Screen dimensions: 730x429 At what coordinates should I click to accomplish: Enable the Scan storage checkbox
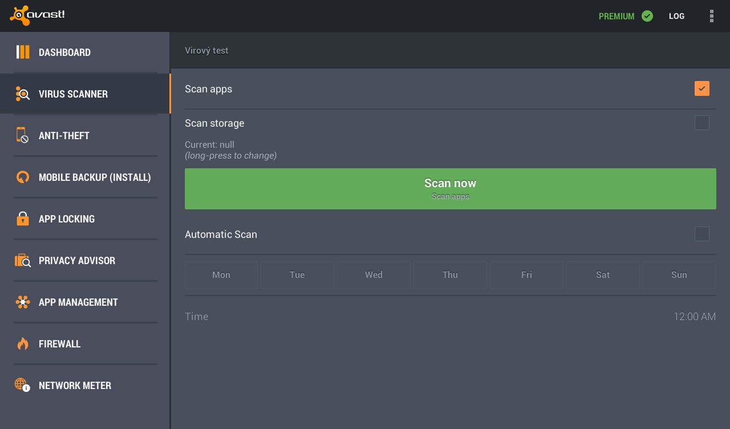pos(702,123)
